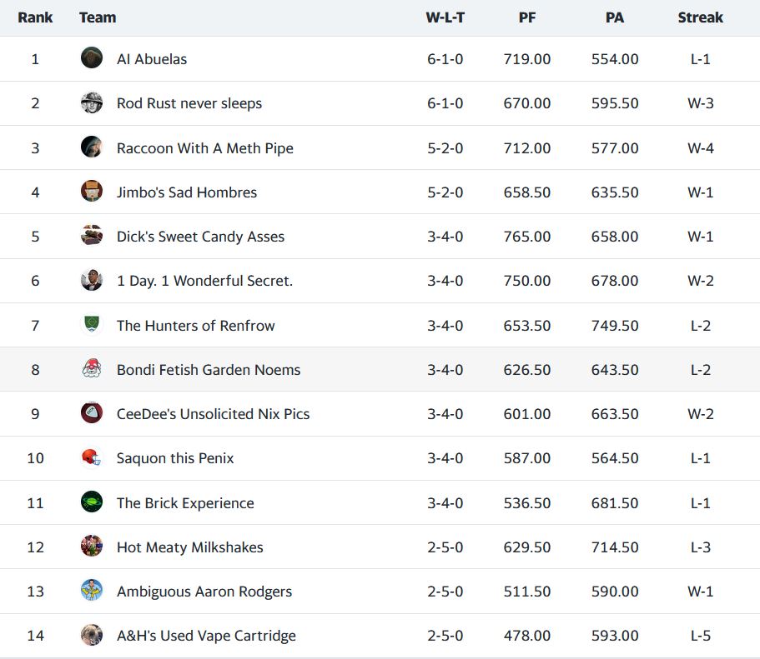This screenshot has width=760, height=659.
Task: Click CeeDee's Unsolicited Nix Pics team name
Action: click(213, 414)
